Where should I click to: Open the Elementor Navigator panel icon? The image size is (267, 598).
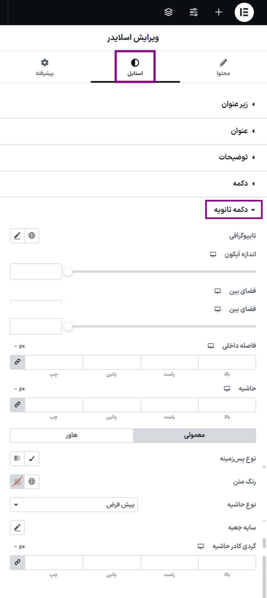coord(168,12)
